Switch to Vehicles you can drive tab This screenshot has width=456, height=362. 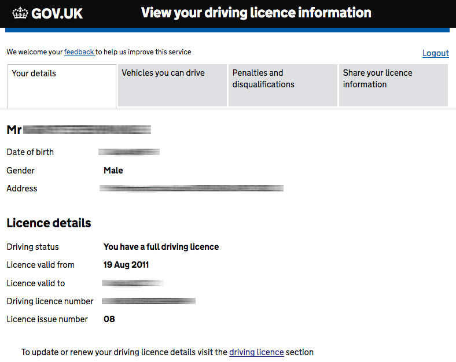pyautogui.click(x=172, y=85)
